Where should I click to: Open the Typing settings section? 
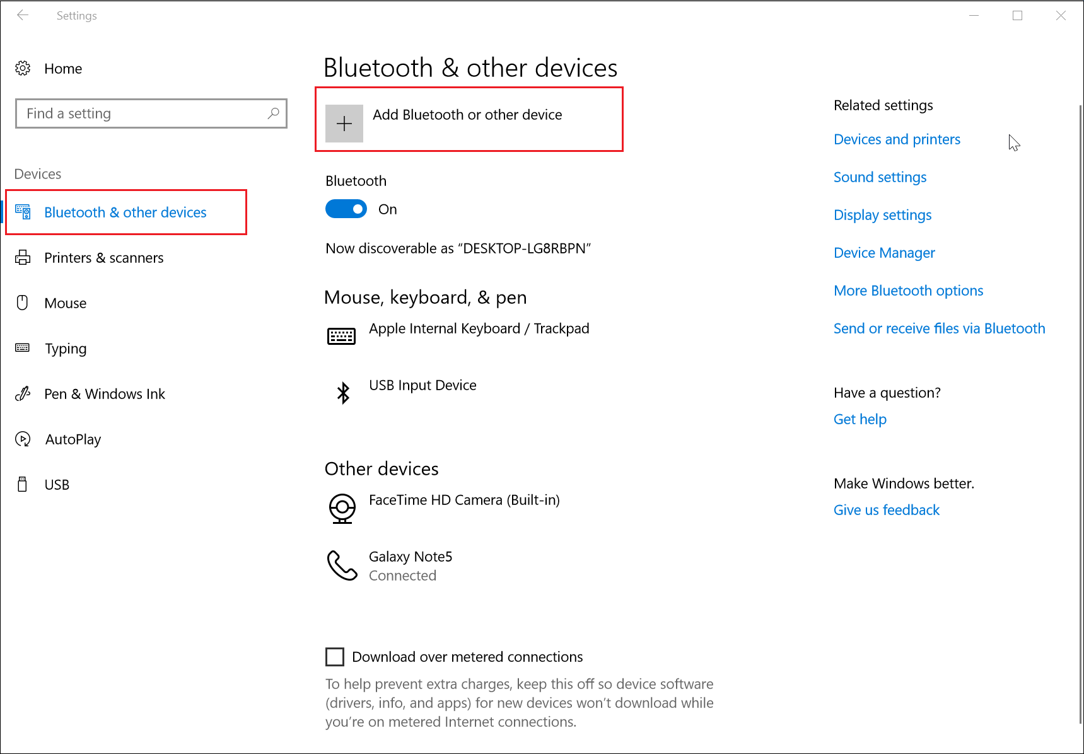tap(66, 349)
